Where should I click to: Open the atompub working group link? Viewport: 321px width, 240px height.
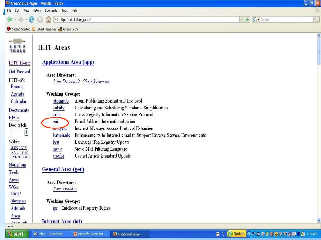coord(61,101)
